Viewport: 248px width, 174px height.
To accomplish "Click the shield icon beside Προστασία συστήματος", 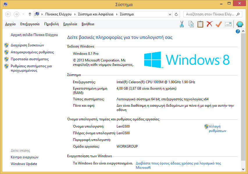I will tap(6, 59).
